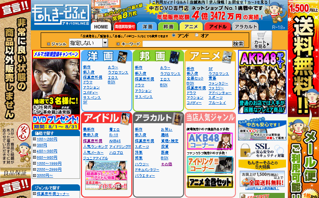
Task: Open 全巻セット link in the アニメ panel
Action: (x=195, y=78)
